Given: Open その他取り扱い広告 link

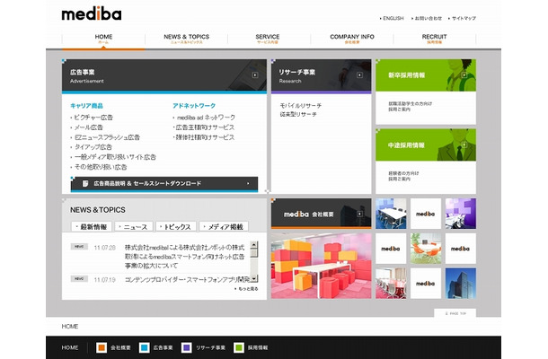Looking at the screenshot, I should tap(101, 167).
